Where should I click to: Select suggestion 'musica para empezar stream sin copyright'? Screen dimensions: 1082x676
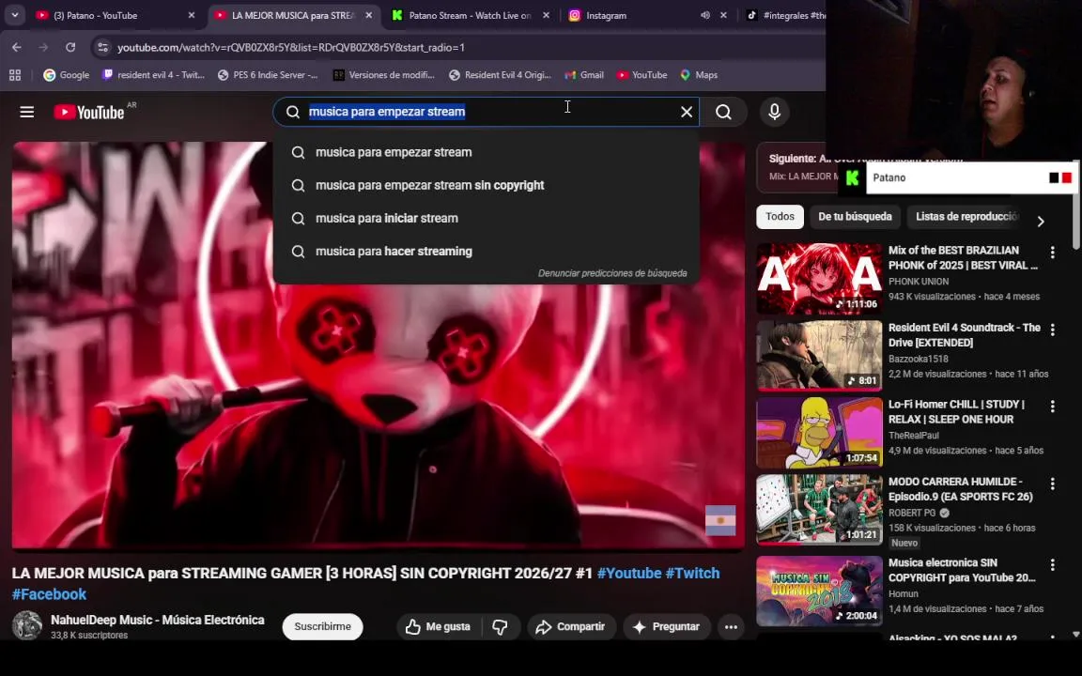[x=487, y=186]
